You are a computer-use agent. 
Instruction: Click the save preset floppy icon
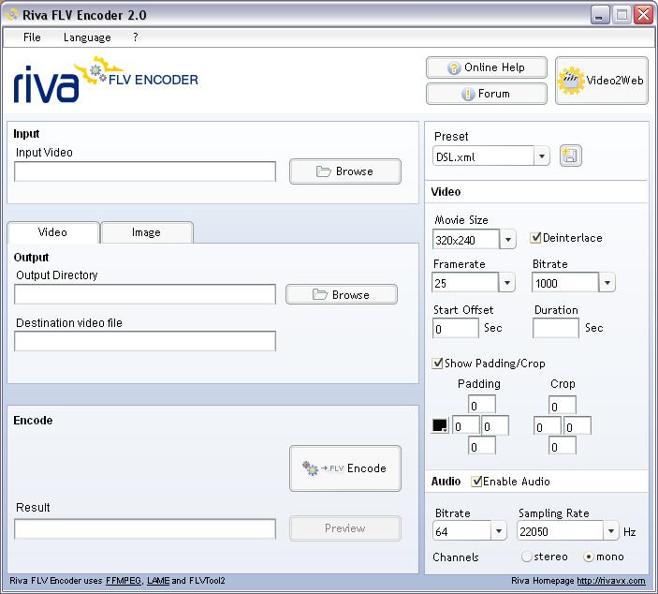pyautogui.click(x=570, y=156)
